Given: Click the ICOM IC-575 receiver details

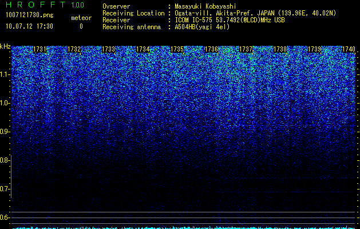Looking at the screenshot, I should [x=230, y=20].
